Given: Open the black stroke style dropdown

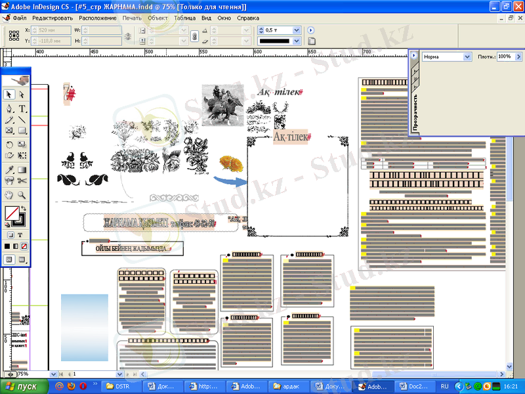Looking at the screenshot, I should 296,41.
